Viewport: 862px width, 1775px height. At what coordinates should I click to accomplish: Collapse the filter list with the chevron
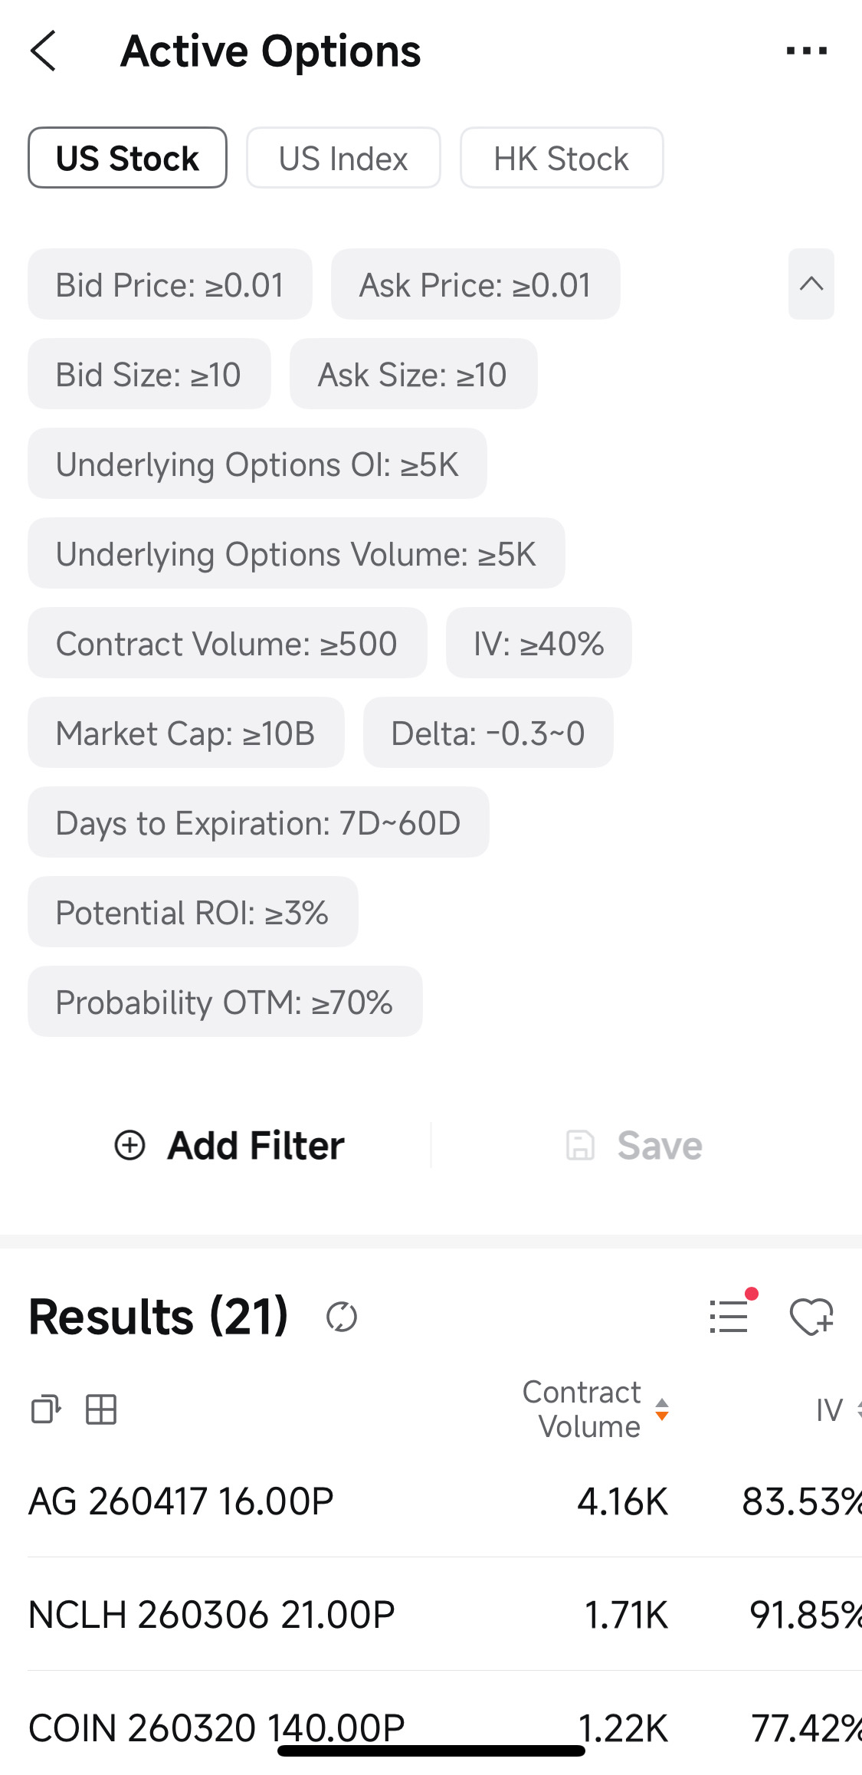(811, 284)
